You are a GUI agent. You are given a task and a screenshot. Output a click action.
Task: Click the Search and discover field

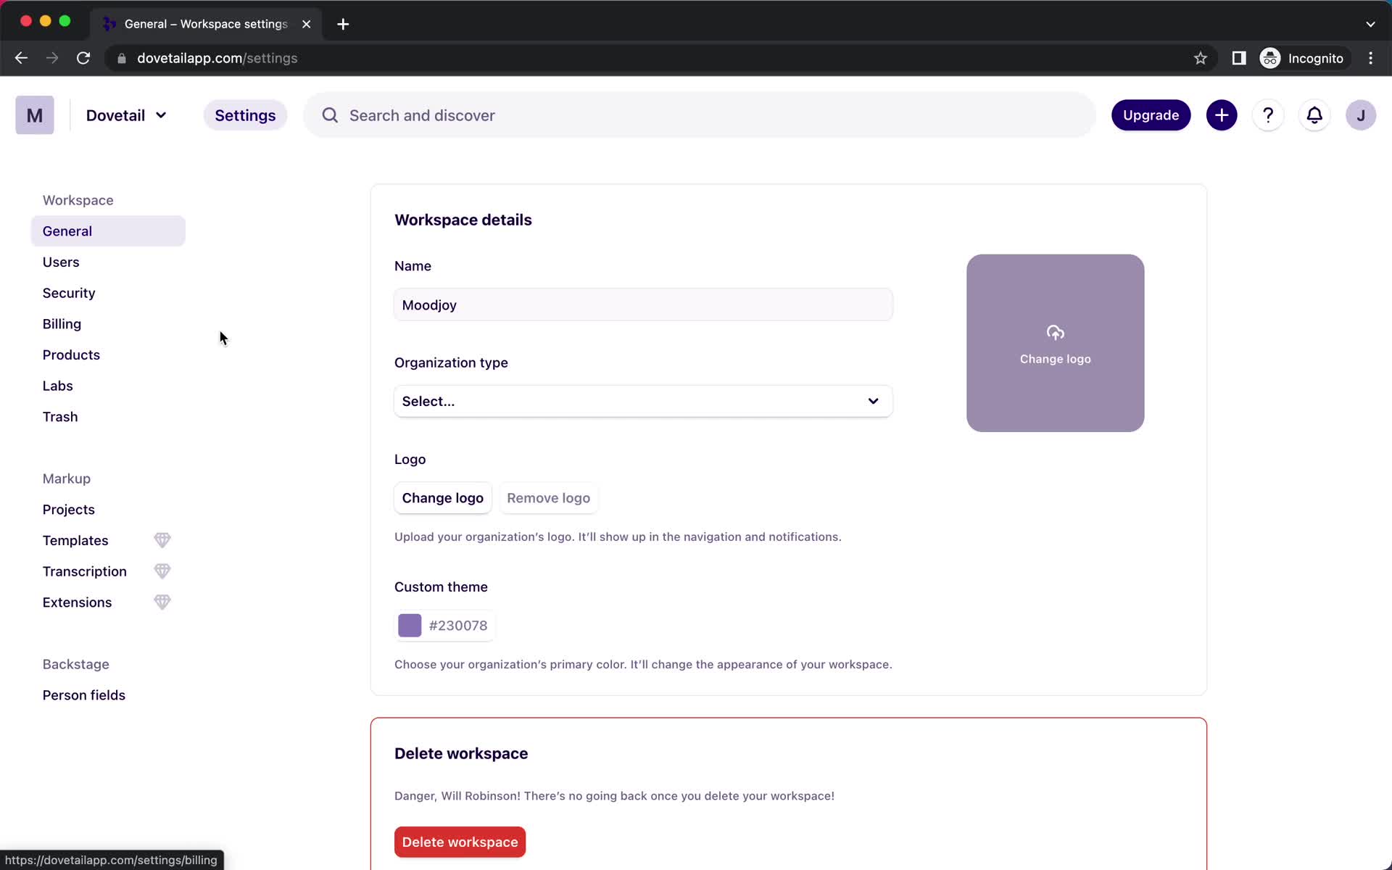(x=700, y=115)
